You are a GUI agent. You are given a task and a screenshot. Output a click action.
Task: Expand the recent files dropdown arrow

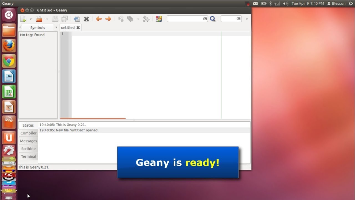pos(47,19)
